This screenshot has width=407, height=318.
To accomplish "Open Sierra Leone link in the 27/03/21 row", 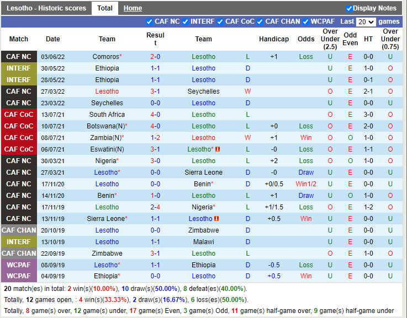I will click(x=203, y=173).
